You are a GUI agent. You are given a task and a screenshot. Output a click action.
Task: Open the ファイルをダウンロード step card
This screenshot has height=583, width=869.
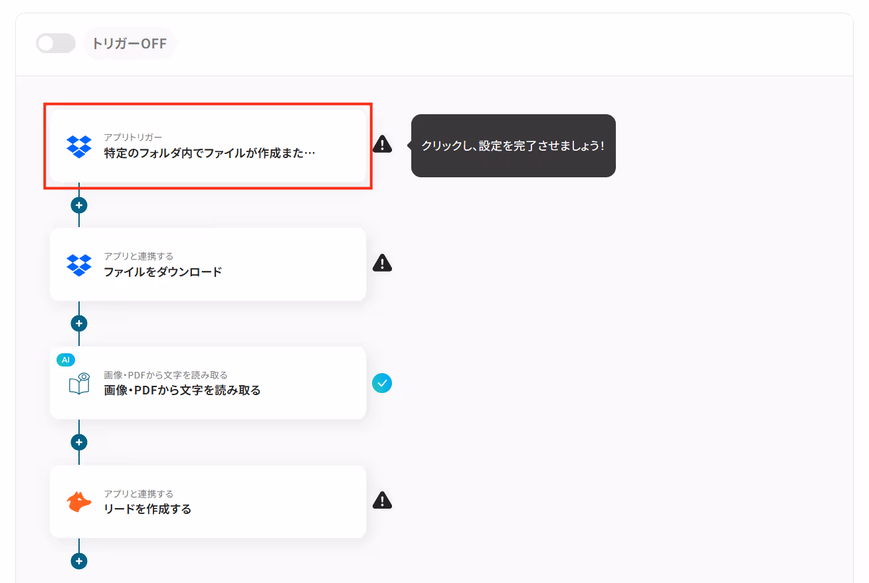pyautogui.click(x=208, y=264)
